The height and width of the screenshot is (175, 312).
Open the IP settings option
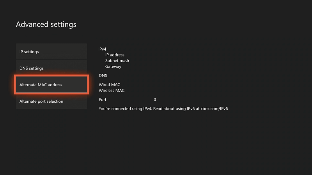51,52
